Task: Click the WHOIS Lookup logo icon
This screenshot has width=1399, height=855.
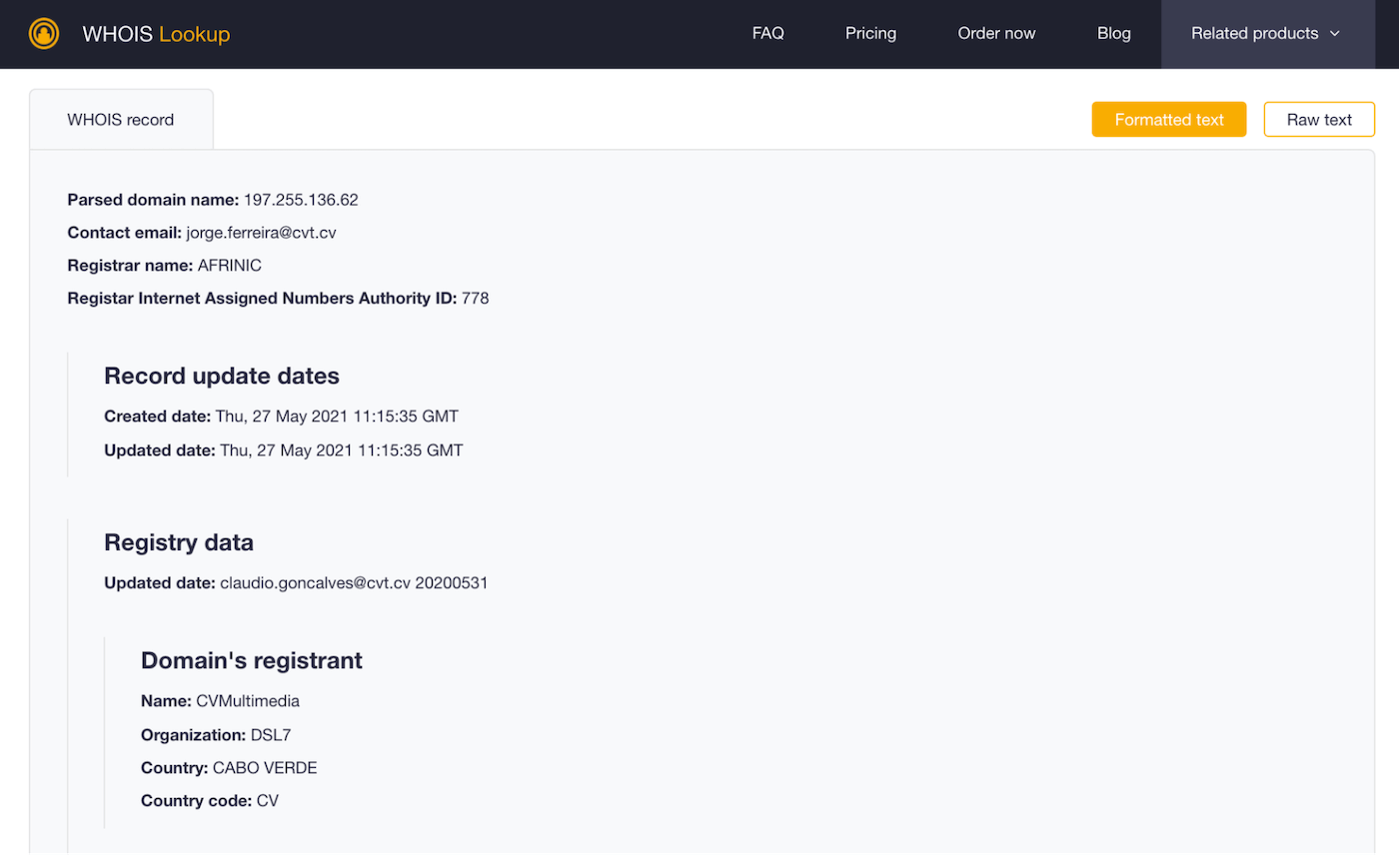Action: coord(44,33)
